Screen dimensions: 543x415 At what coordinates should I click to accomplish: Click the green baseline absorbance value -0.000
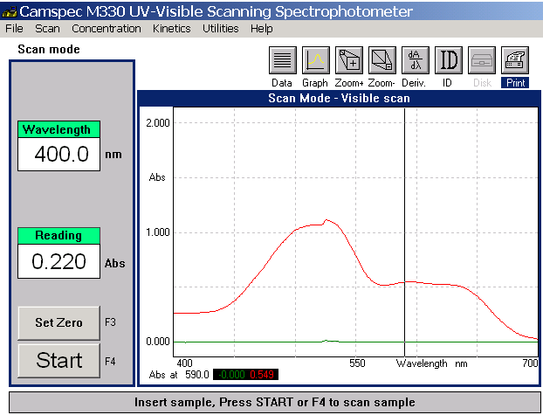point(231,375)
